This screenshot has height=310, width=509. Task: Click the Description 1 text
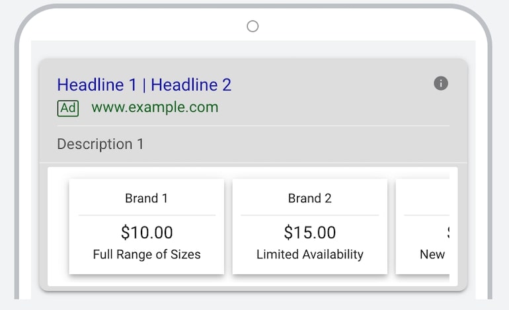(x=100, y=144)
